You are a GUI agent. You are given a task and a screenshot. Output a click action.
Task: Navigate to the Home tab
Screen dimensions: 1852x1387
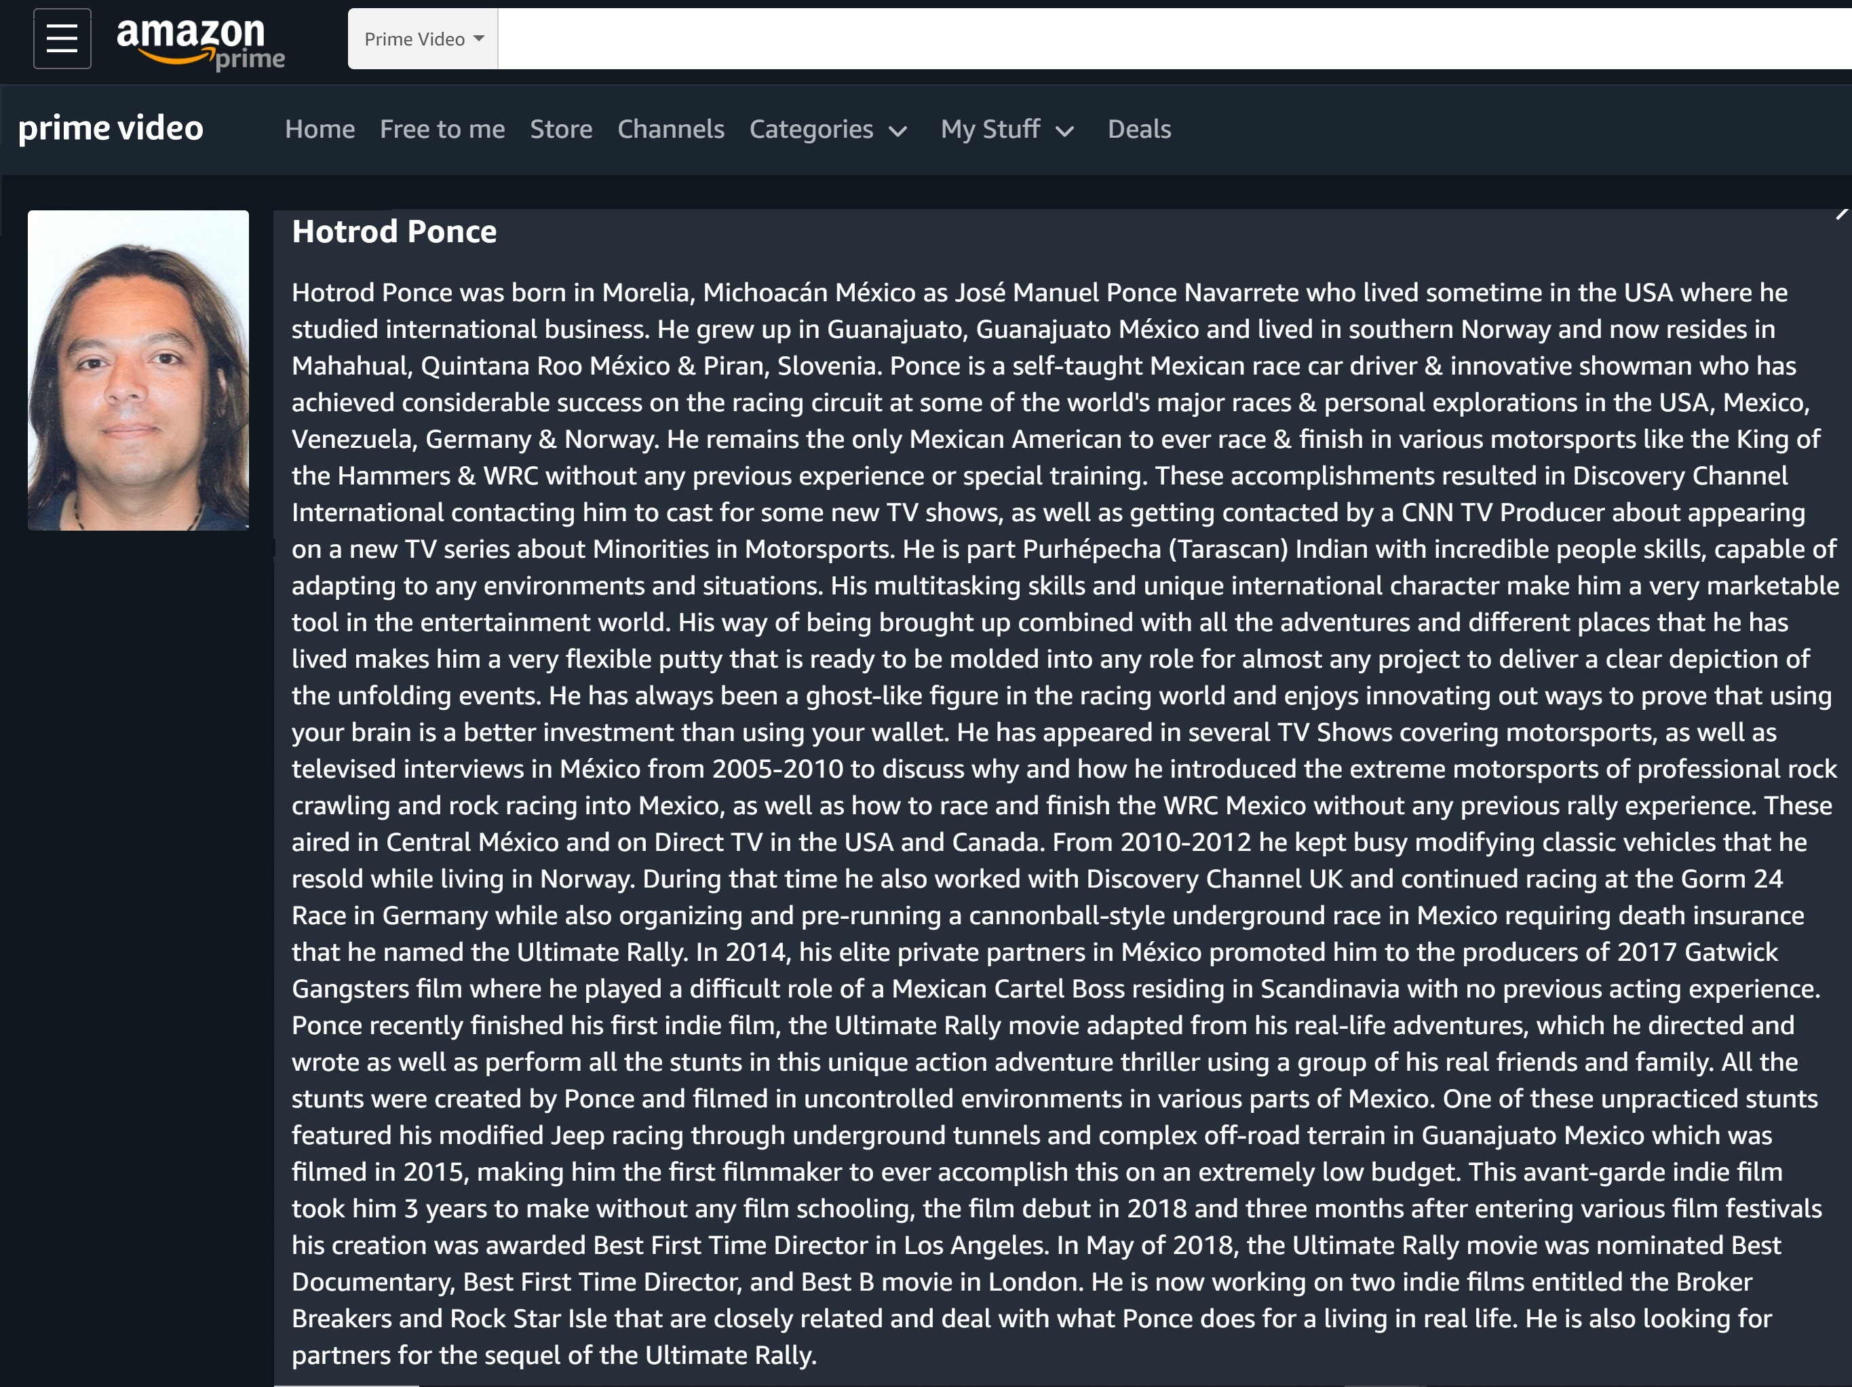point(317,130)
